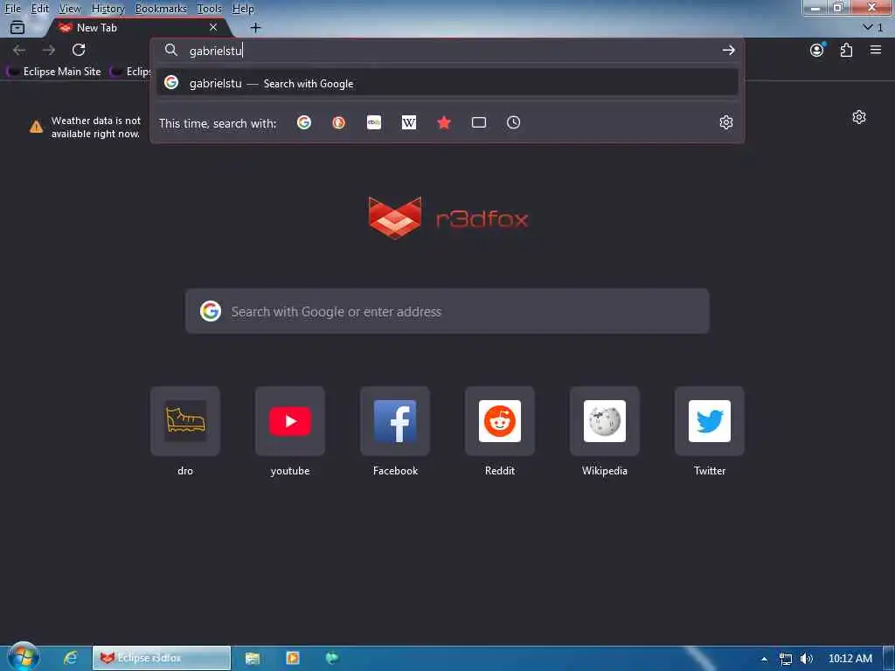List all tabs via chevron
The height and width of the screenshot is (671, 895).
[872, 27]
